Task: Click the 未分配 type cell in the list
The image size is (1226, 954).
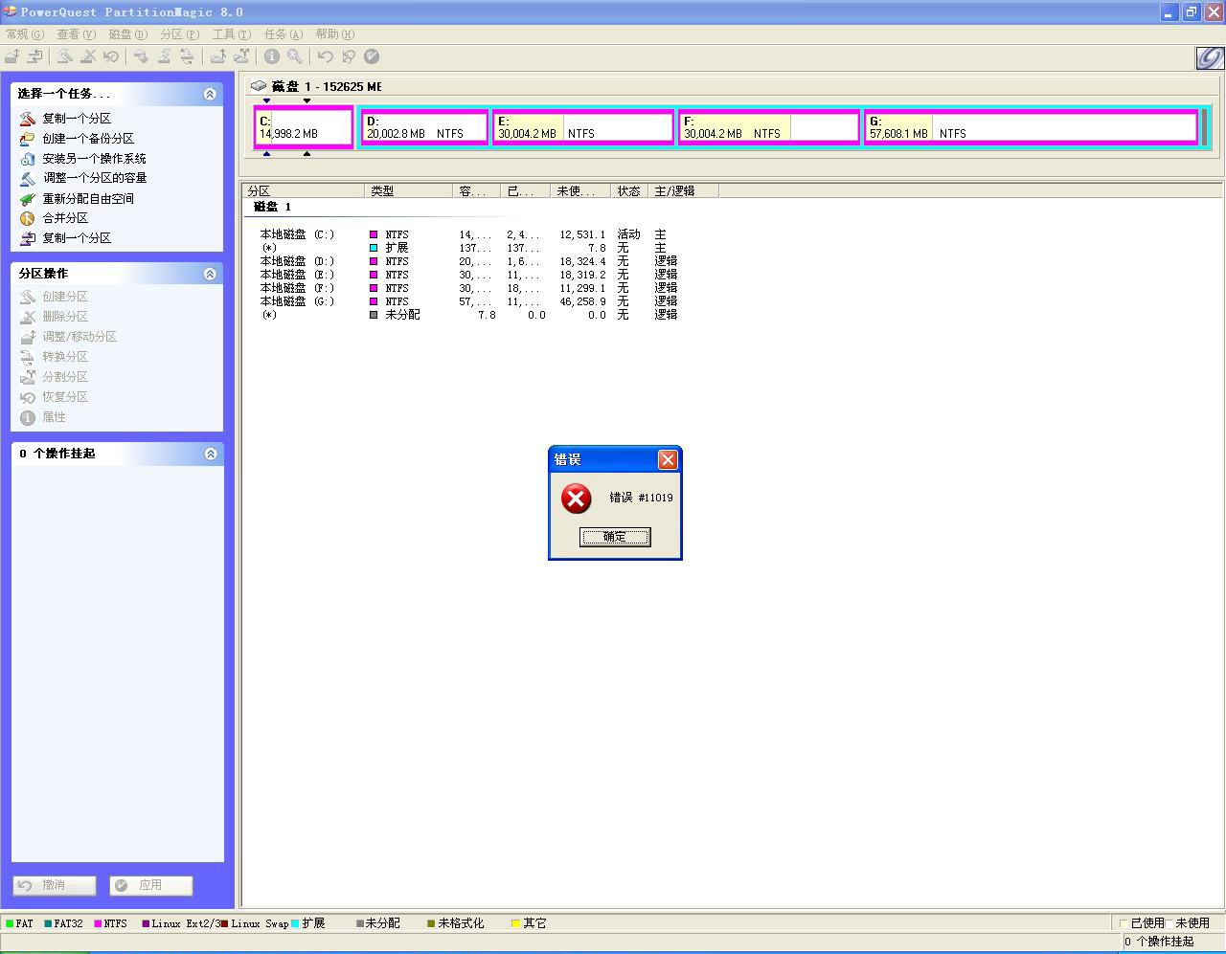Action: click(x=402, y=315)
